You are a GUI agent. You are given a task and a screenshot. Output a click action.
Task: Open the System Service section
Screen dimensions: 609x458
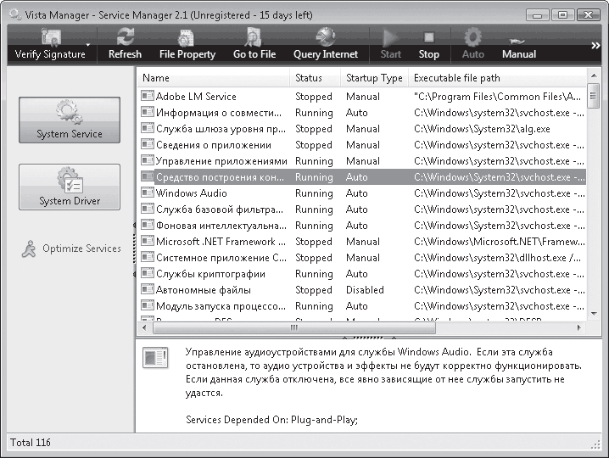click(70, 120)
